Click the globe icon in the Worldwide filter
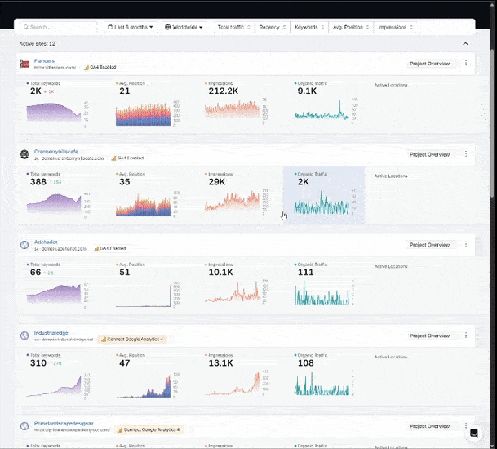This screenshot has width=497, height=449. pos(167,27)
